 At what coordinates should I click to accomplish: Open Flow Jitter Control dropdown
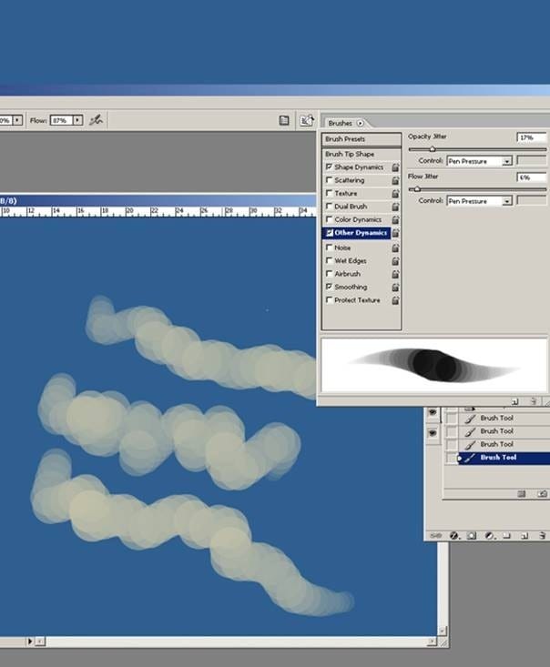506,201
